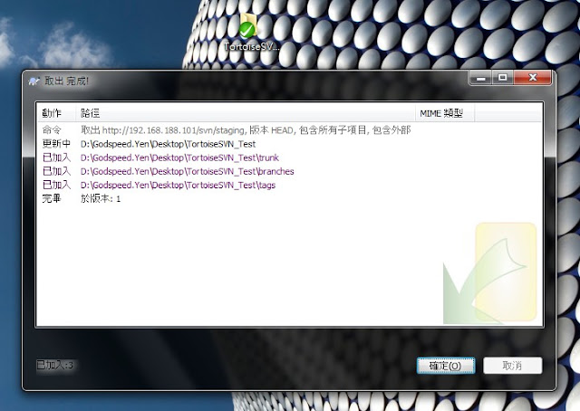Maximize the 取出 完成! dialog

(x=502, y=78)
